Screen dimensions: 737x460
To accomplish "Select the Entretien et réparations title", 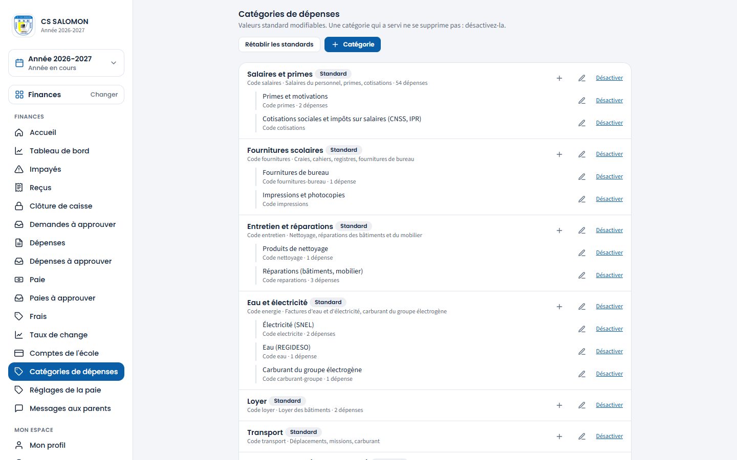I will (290, 226).
